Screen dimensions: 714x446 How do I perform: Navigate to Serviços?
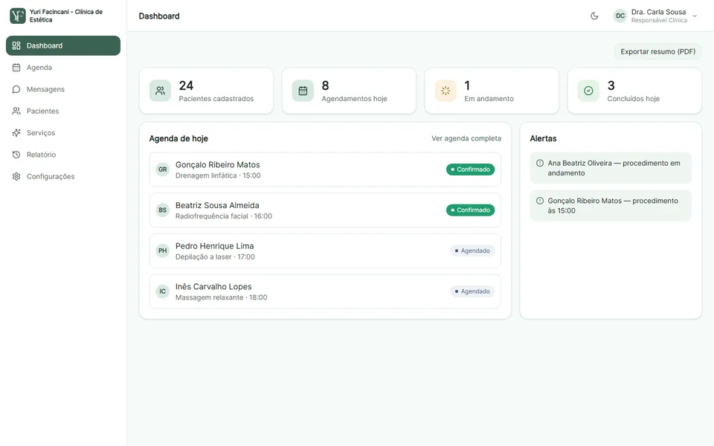pyautogui.click(x=63, y=133)
